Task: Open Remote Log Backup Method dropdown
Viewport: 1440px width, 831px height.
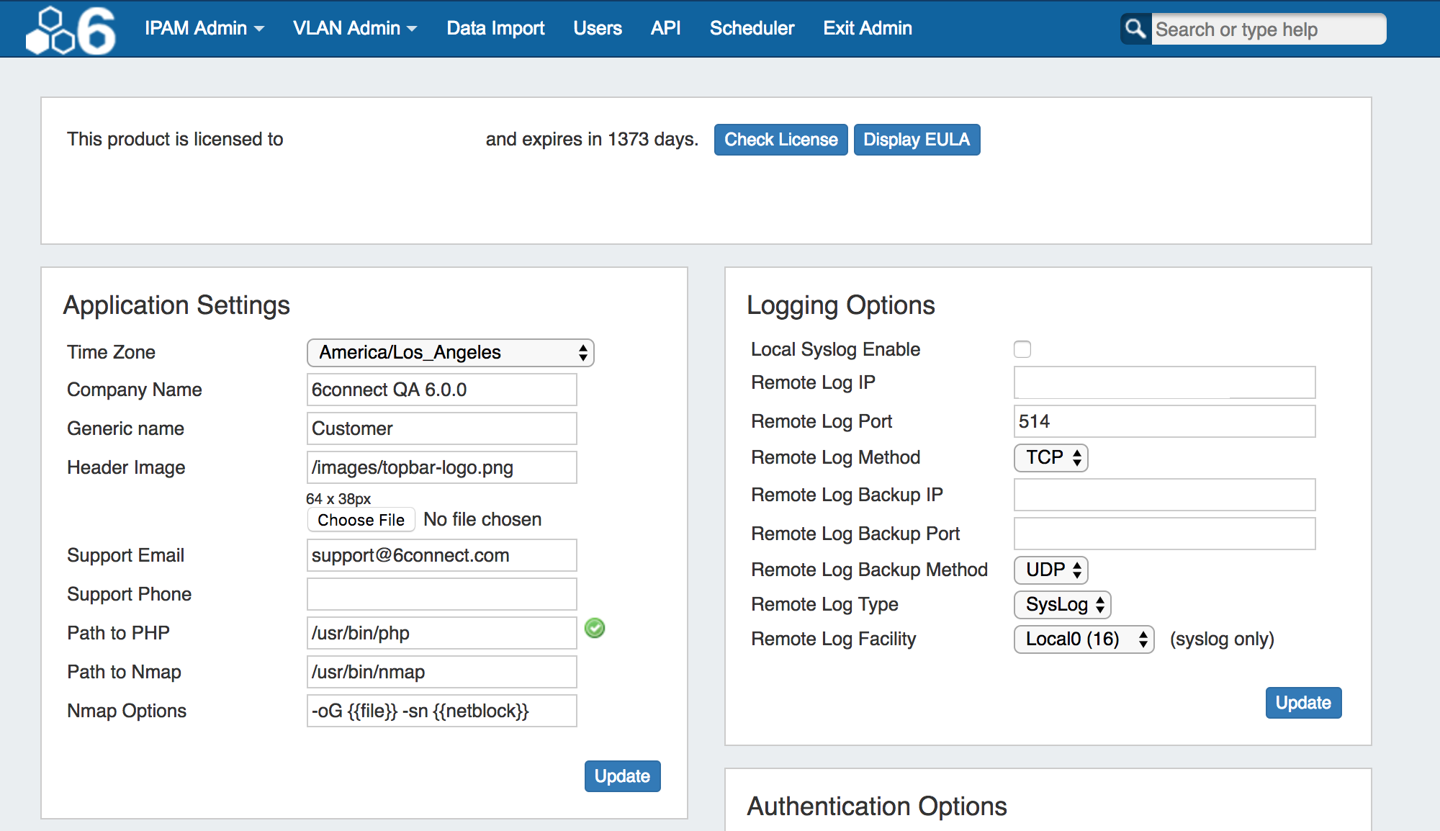Action: (1050, 570)
